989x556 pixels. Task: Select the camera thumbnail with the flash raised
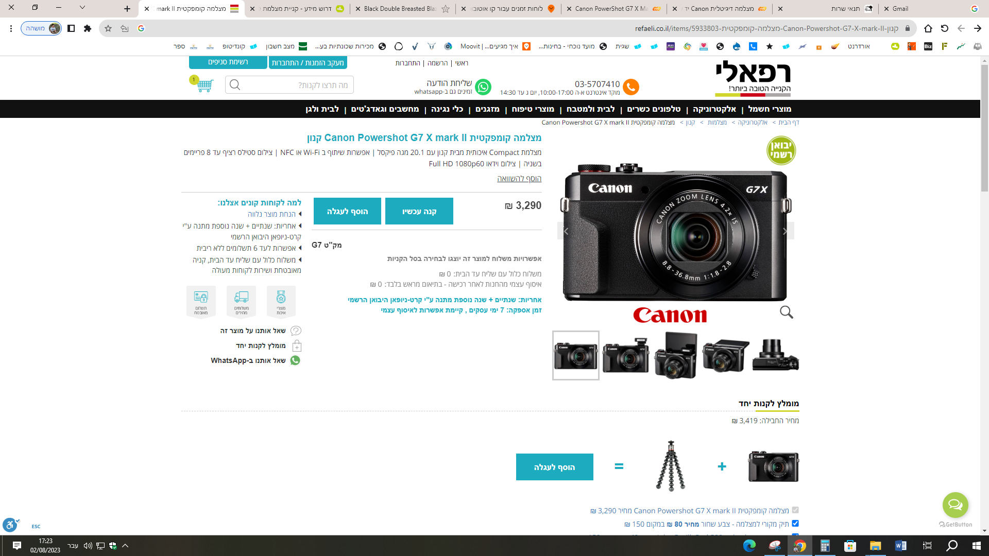tap(625, 355)
